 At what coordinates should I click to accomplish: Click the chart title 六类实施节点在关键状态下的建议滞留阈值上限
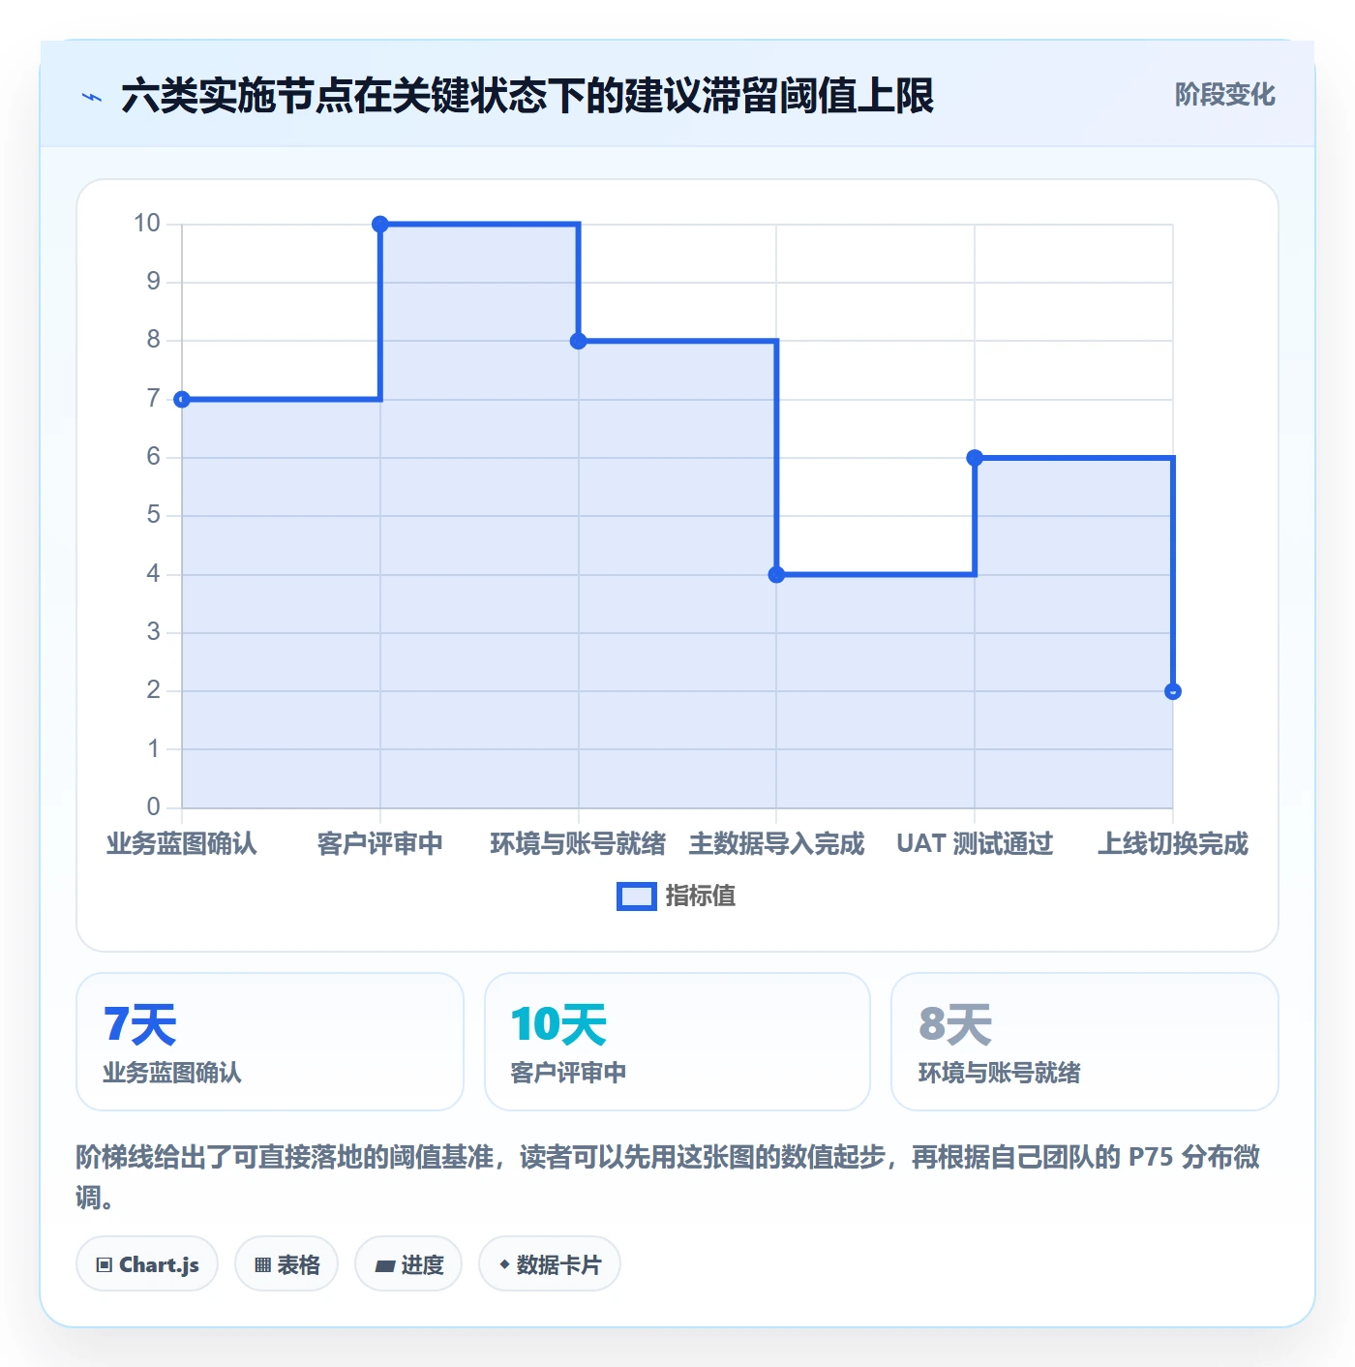pyautogui.click(x=527, y=96)
